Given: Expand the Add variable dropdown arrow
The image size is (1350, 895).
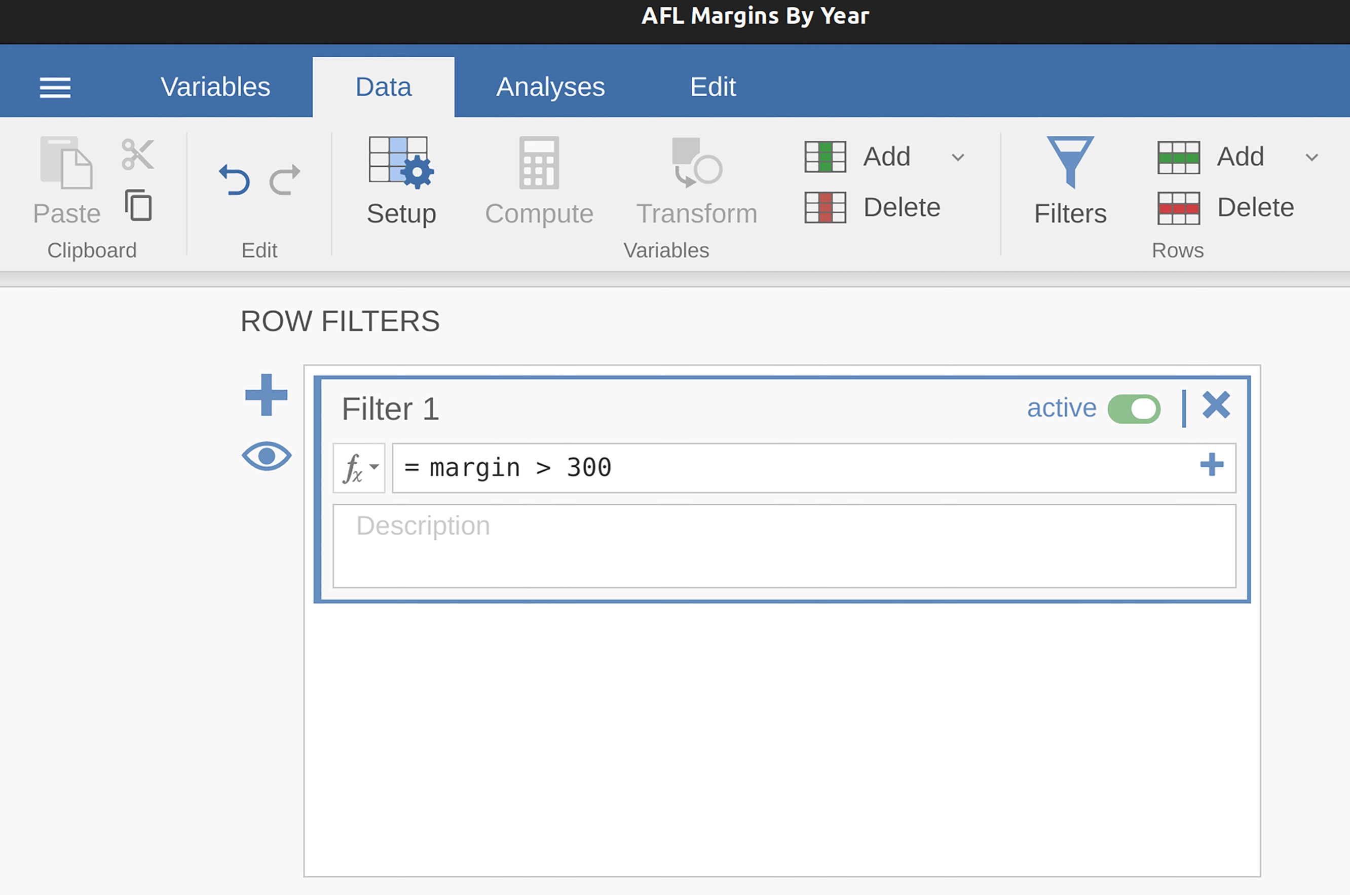Looking at the screenshot, I should pyautogui.click(x=958, y=157).
